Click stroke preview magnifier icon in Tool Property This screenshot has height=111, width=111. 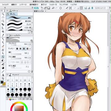click(32, 41)
